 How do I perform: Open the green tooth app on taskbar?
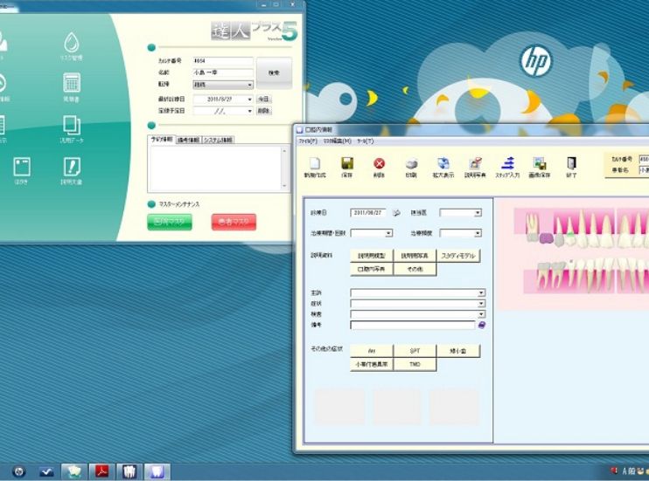(x=74, y=471)
